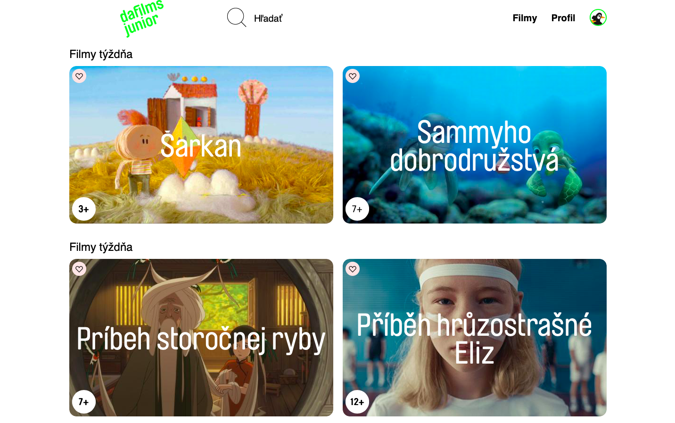Open the Filmy menu item
The height and width of the screenshot is (423, 675).
point(525,18)
